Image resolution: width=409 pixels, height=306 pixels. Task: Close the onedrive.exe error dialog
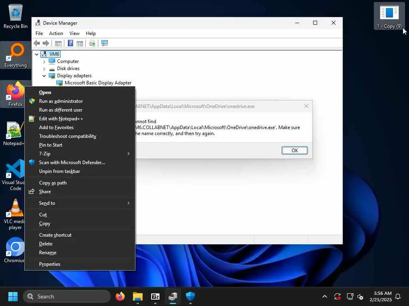[x=306, y=106]
